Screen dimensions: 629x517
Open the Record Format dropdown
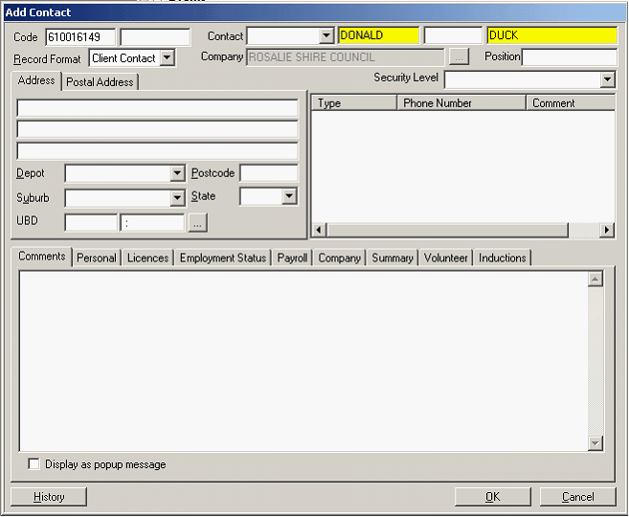[x=168, y=58]
